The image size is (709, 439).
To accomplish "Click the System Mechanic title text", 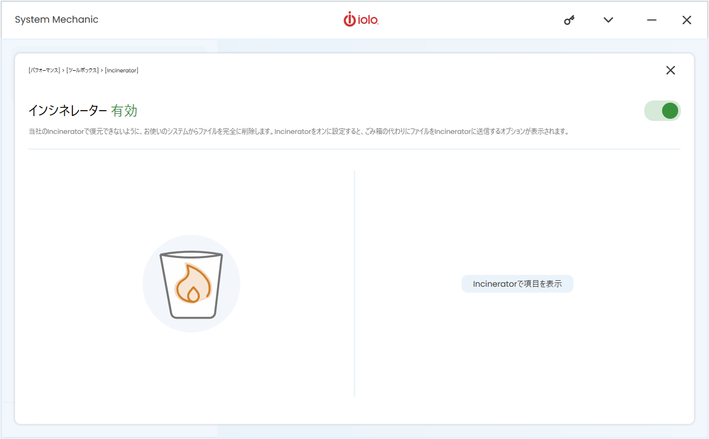I will click(x=57, y=20).
